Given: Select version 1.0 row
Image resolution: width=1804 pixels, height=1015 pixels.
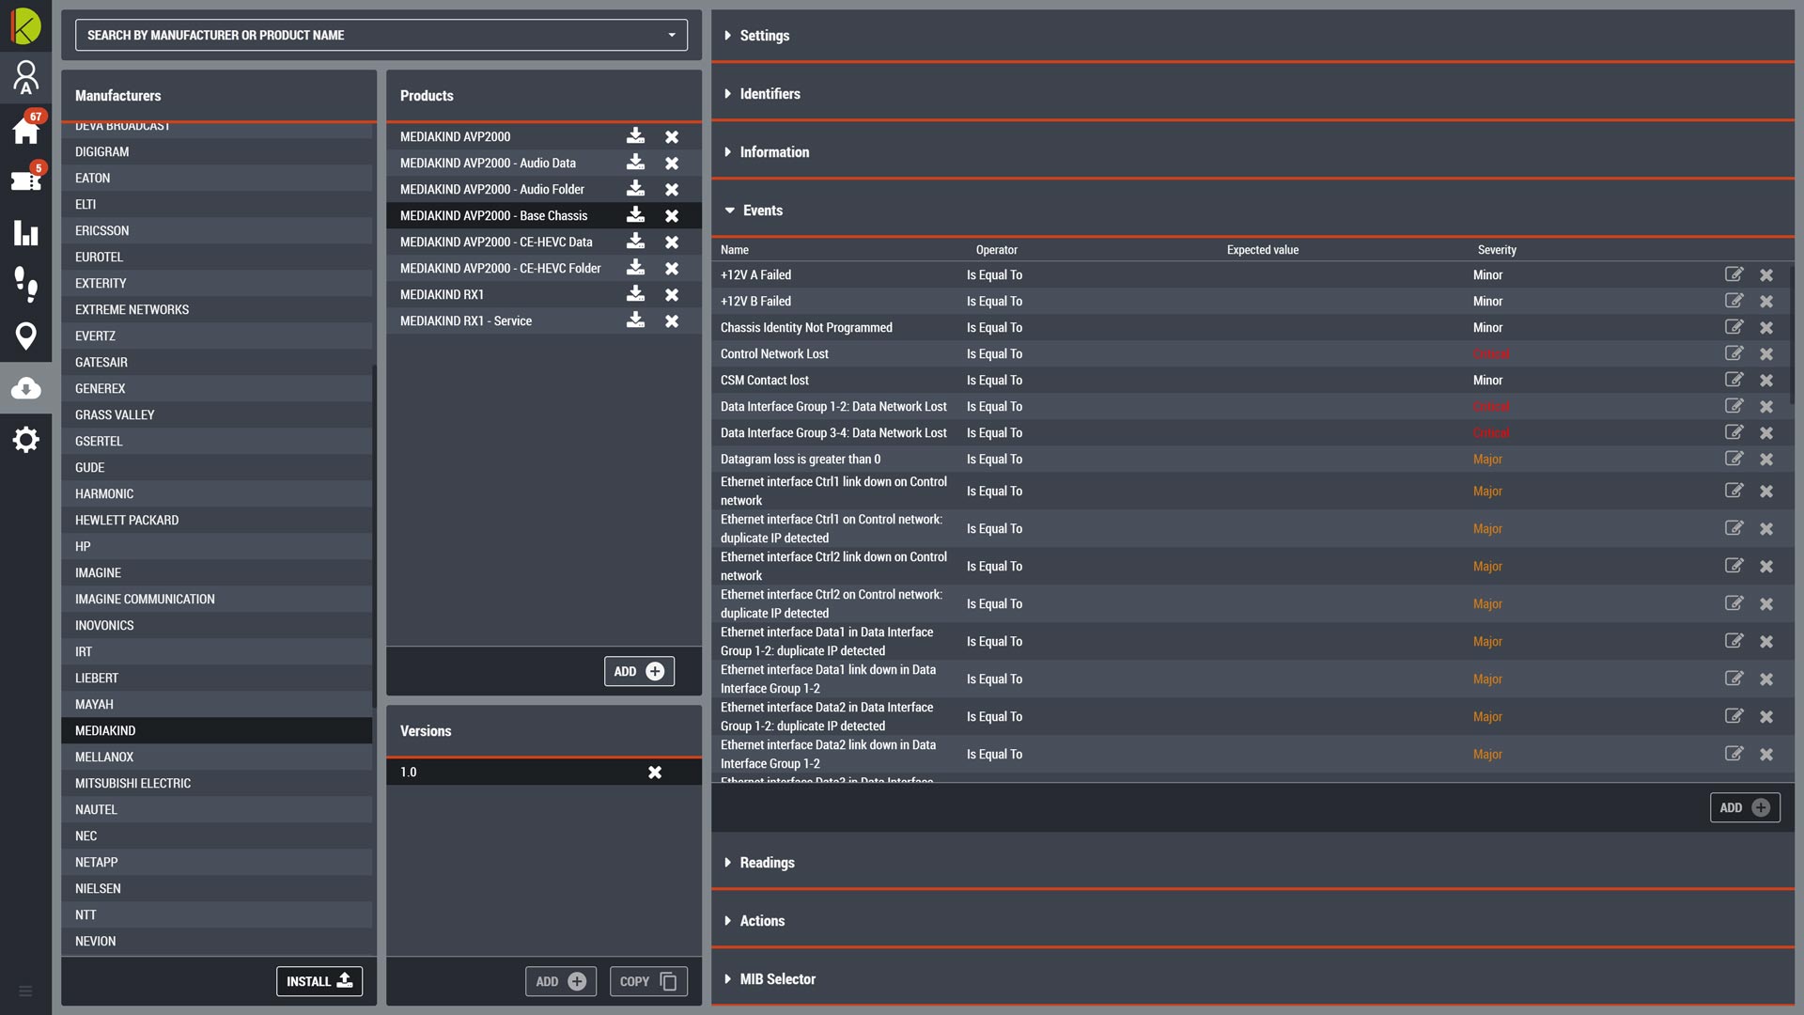Looking at the screenshot, I should coord(544,772).
